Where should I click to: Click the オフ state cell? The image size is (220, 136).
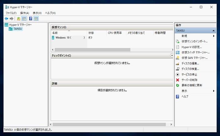pos(90,38)
